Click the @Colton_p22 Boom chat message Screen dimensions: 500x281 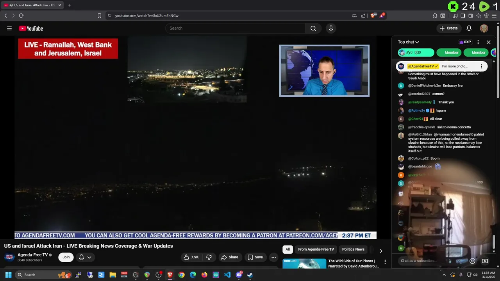(424, 158)
